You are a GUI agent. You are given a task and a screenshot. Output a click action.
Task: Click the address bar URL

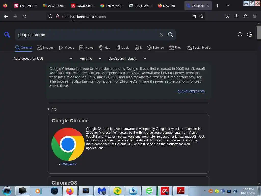point(84,17)
